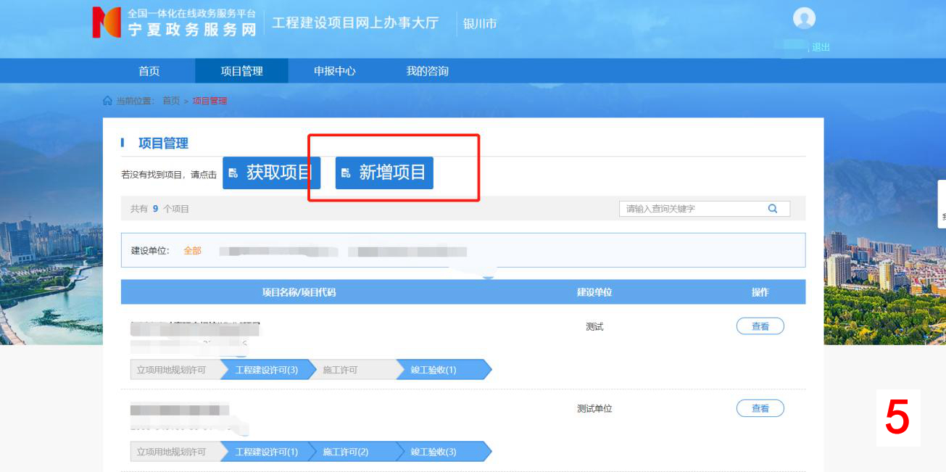Select 立项用地规划许可 stage of first project

pyautogui.click(x=172, y=370)
